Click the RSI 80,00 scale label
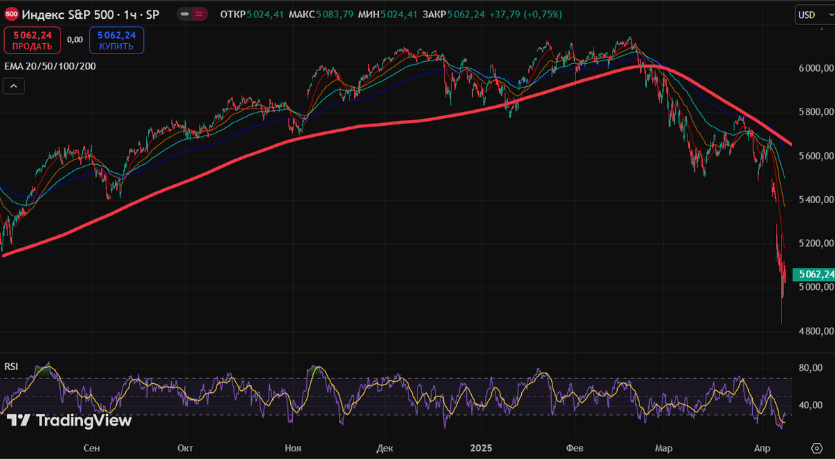Viewport: 835px width, 459px height. coord(810,367)
